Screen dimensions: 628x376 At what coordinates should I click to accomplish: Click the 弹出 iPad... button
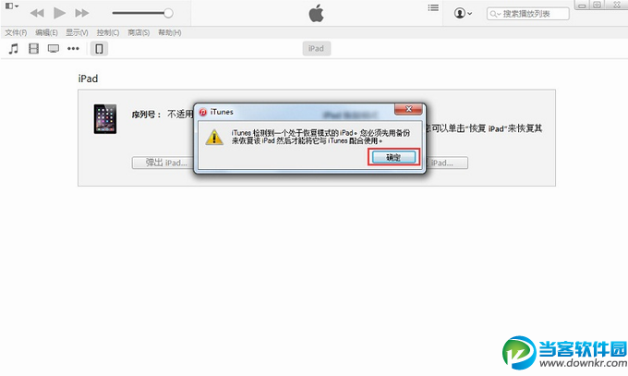(163, 163)
